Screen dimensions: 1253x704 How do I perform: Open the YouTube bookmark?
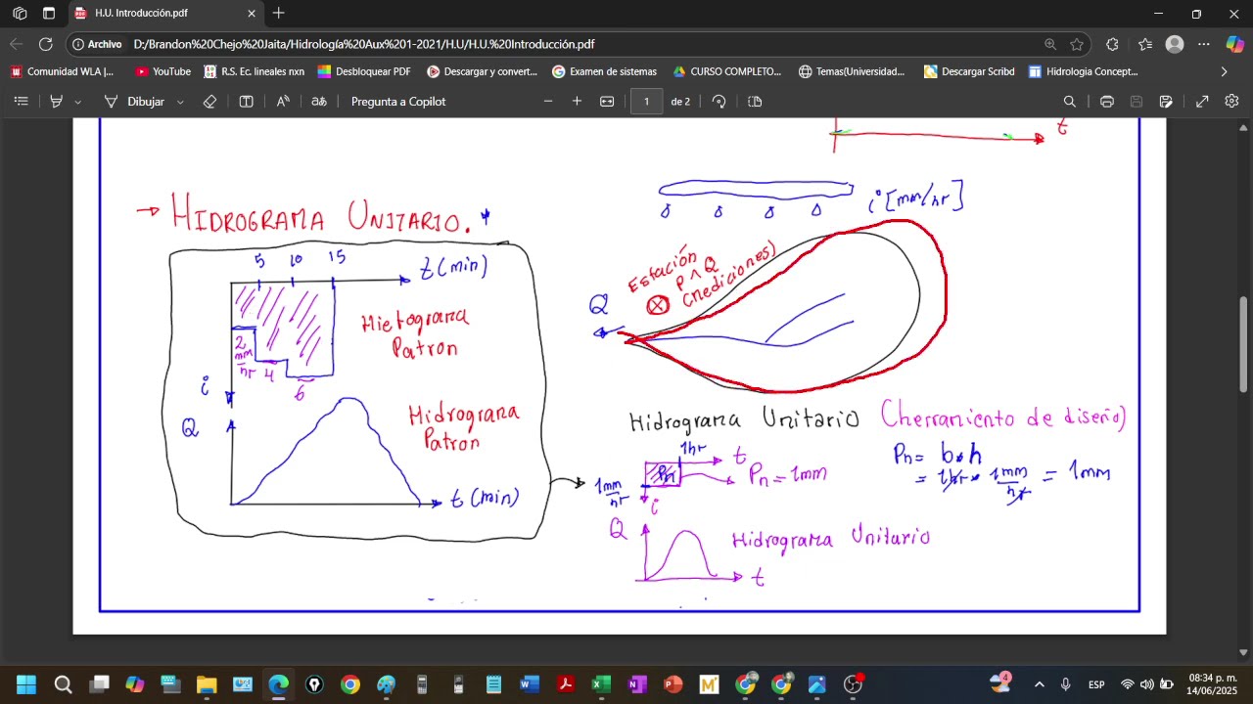click(x=162, y=71)
